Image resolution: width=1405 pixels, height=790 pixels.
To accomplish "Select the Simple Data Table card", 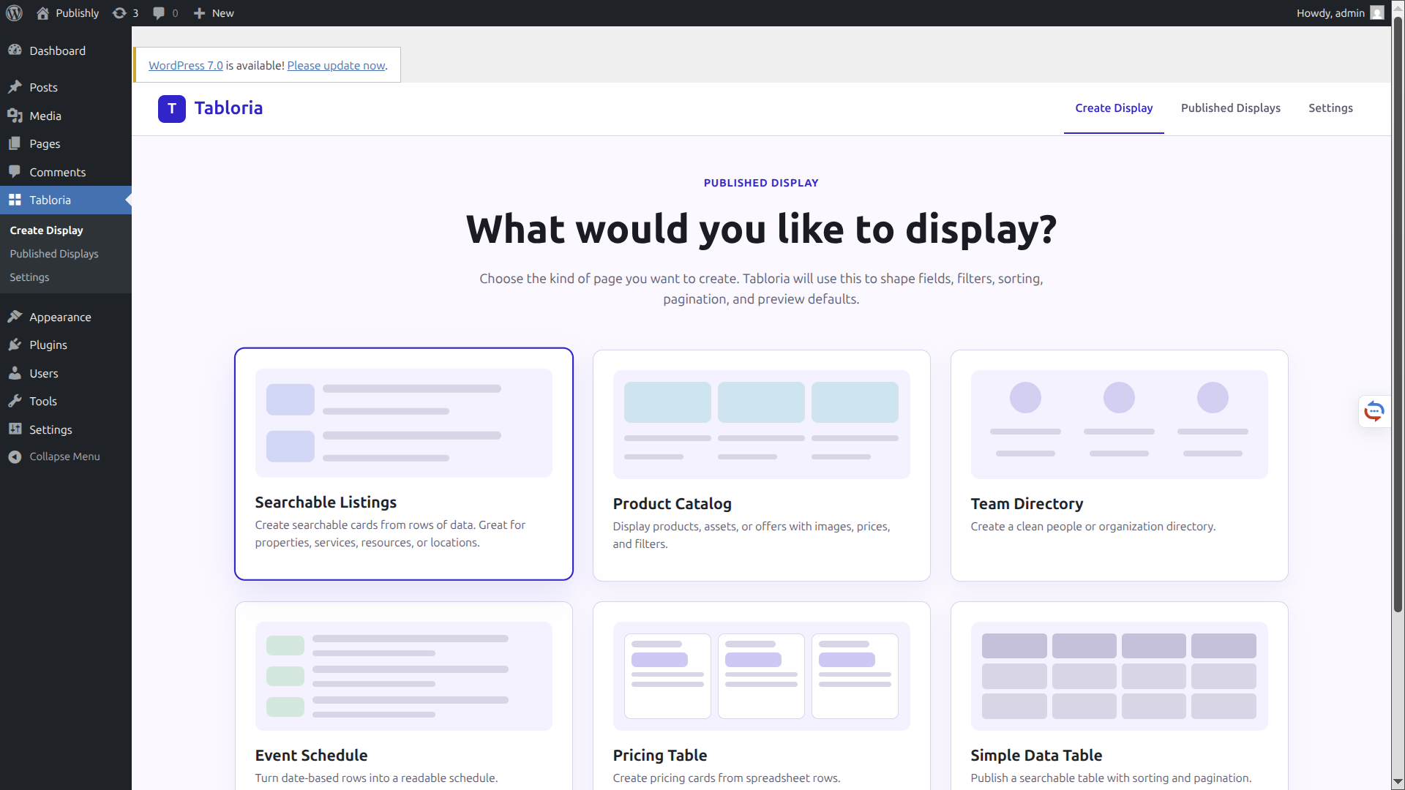I will (x=1119, y=696).
